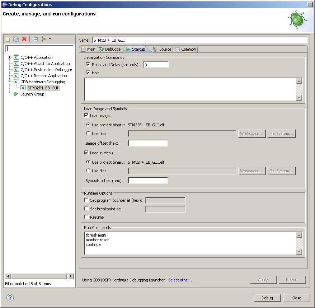The width and height of the screenshot is (315, 308).
Task: Delete selected launch configuration red X
Action: [x=24, y=39]
